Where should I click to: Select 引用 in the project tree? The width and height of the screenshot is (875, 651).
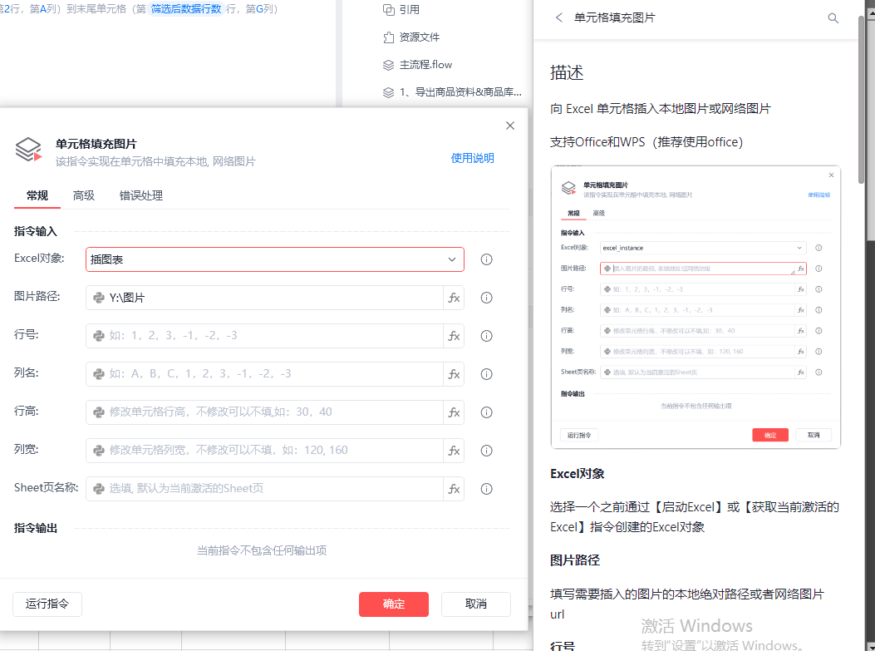[x=410, y=9]
